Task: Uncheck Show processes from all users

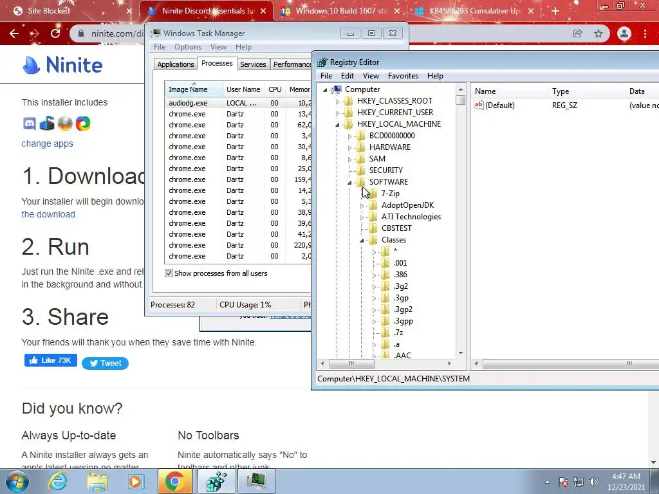Action: point(169,273)
